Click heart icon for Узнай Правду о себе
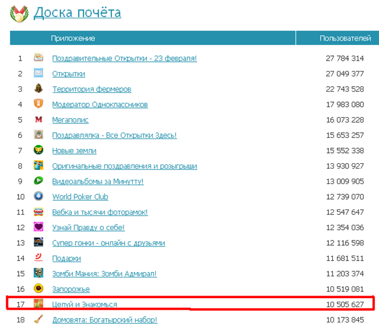This screenshot has height=326, width=379. point(38,227)
